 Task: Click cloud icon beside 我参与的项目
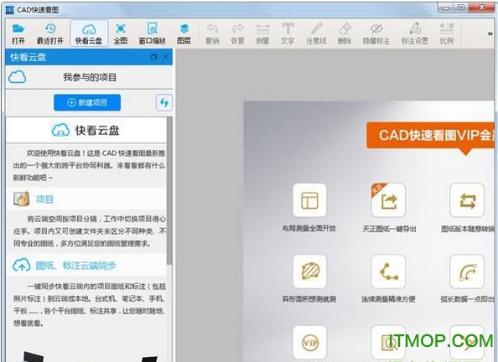click(17, 77)
